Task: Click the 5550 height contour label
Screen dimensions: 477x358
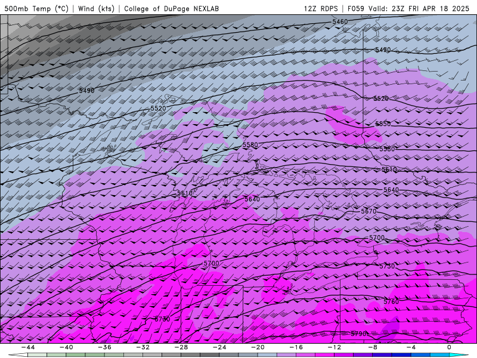Action: click(383, 124)
